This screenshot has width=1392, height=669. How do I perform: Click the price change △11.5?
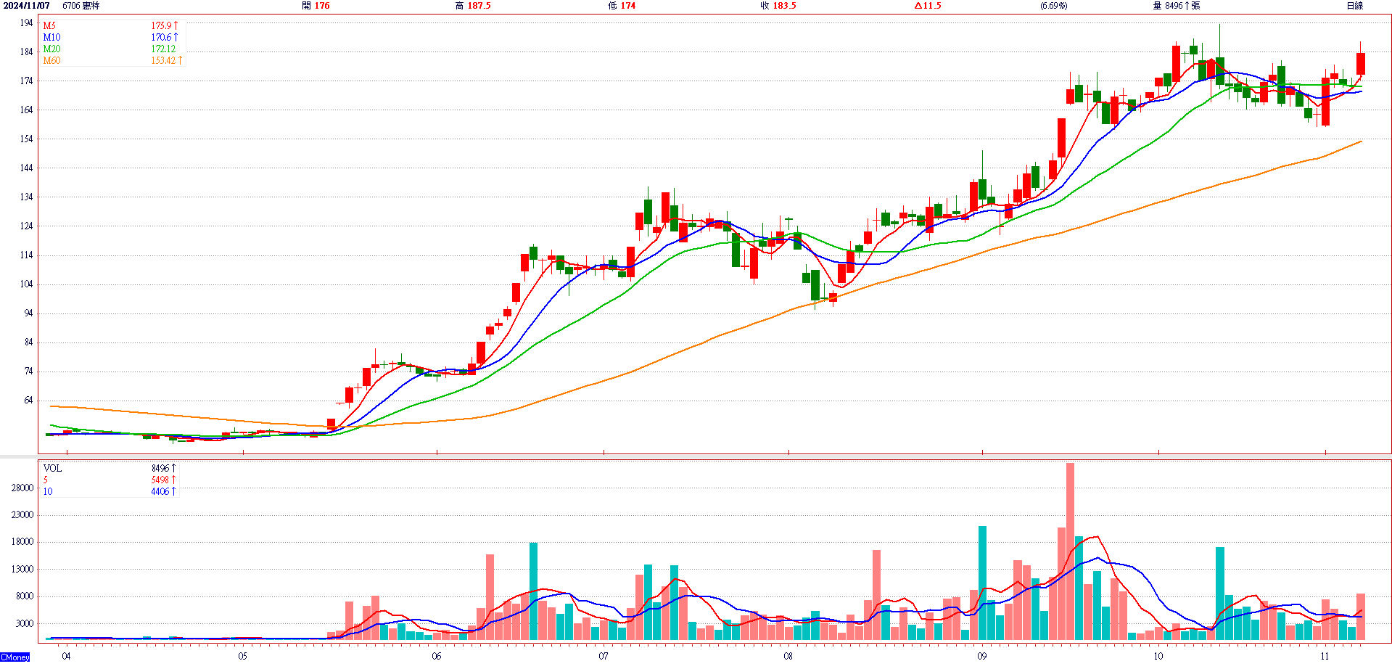tap(928, 6)
